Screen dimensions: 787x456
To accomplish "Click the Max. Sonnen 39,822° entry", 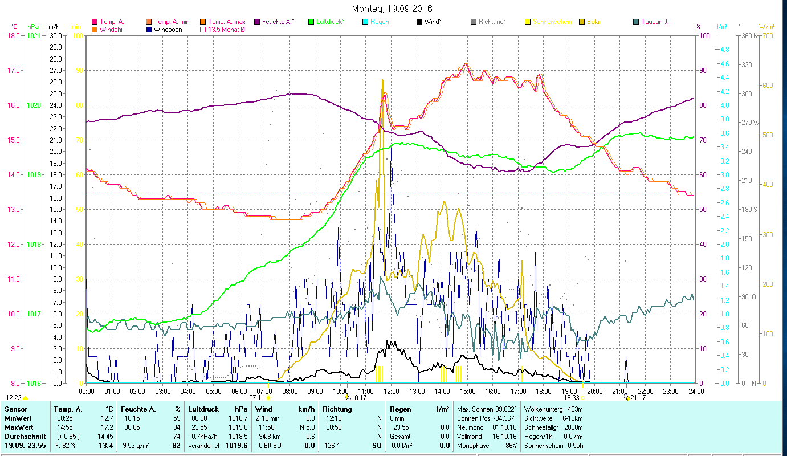I will pyautogui.click(x=487, y=409).
